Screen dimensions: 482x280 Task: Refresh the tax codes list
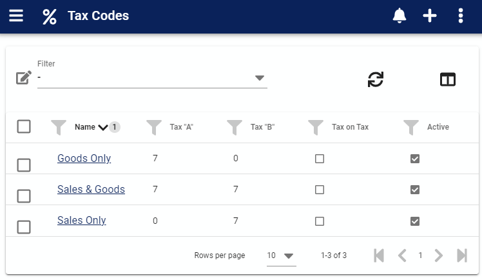375,79
